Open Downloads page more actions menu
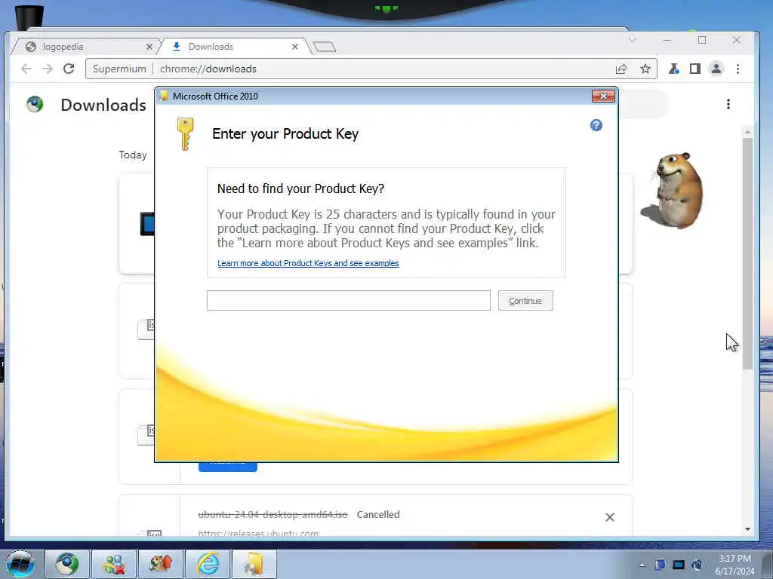Image resolution: width=773 pixels, height=579 pixels. [728, 104]
